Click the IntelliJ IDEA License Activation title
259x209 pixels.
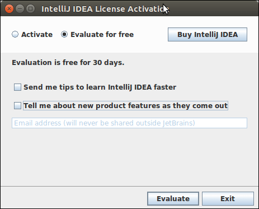click(105, 9)
